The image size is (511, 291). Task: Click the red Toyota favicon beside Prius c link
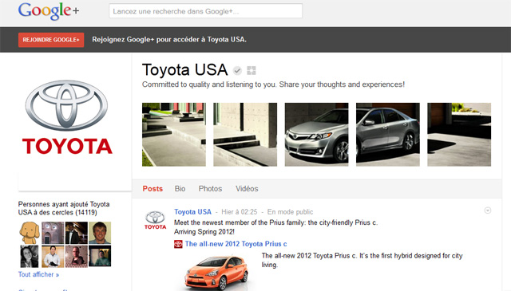coord(178,244)
